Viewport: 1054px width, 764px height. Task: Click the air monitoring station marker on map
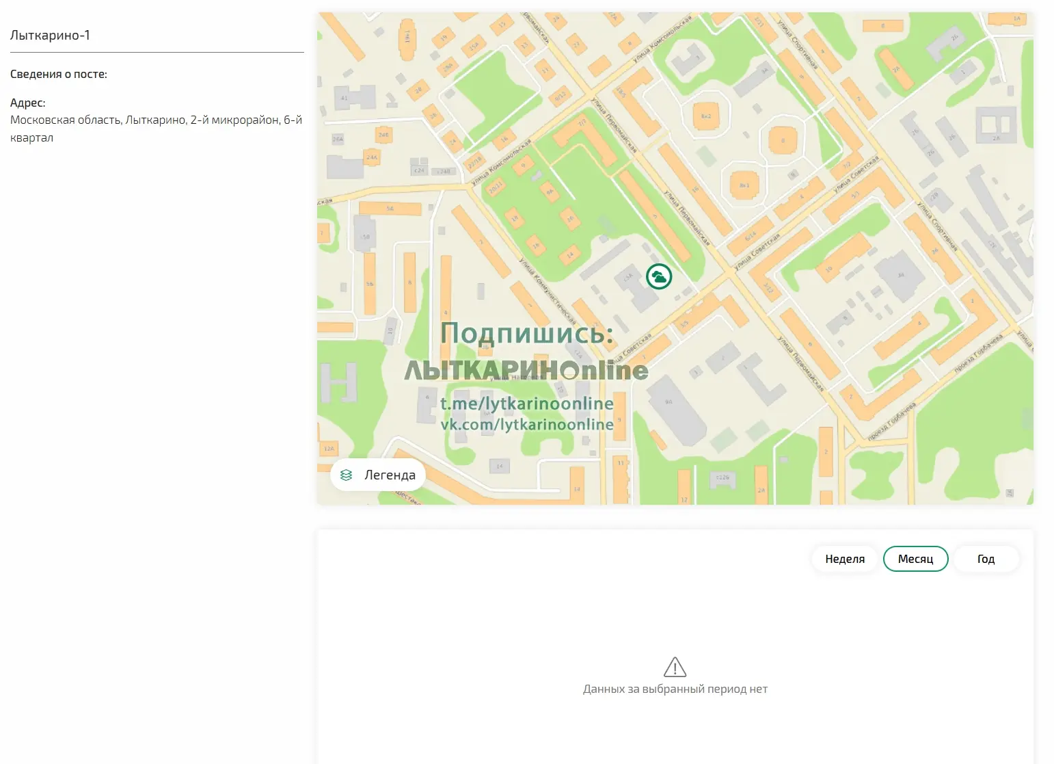point(659,276)
